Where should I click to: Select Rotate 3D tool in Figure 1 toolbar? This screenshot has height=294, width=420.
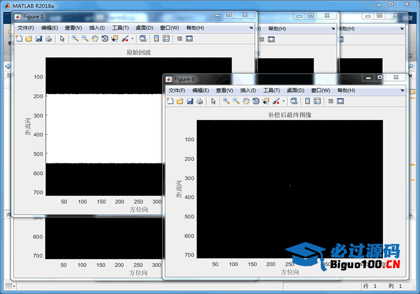(105, 39)
